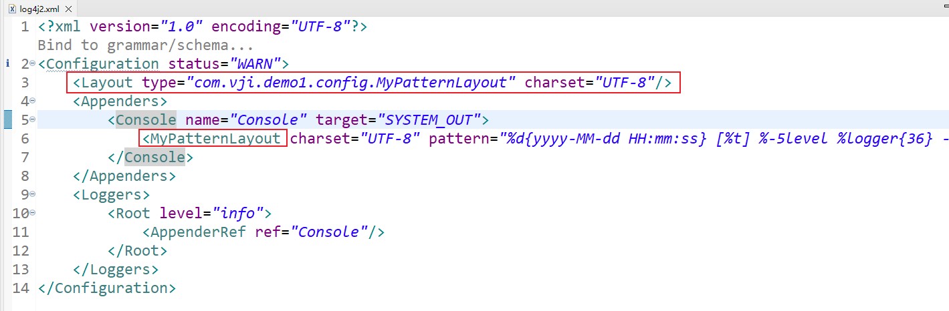Click the Layout tag name on line 3
The image size is (949, 311).
pyautogui.click(x=107, y=83)
